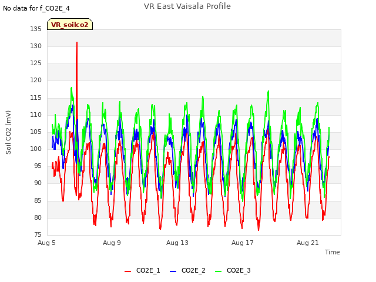Click the green CO2E_3 legend swatch
The height and width of the screenshot is (282, 376).
(x=218, y=271)
